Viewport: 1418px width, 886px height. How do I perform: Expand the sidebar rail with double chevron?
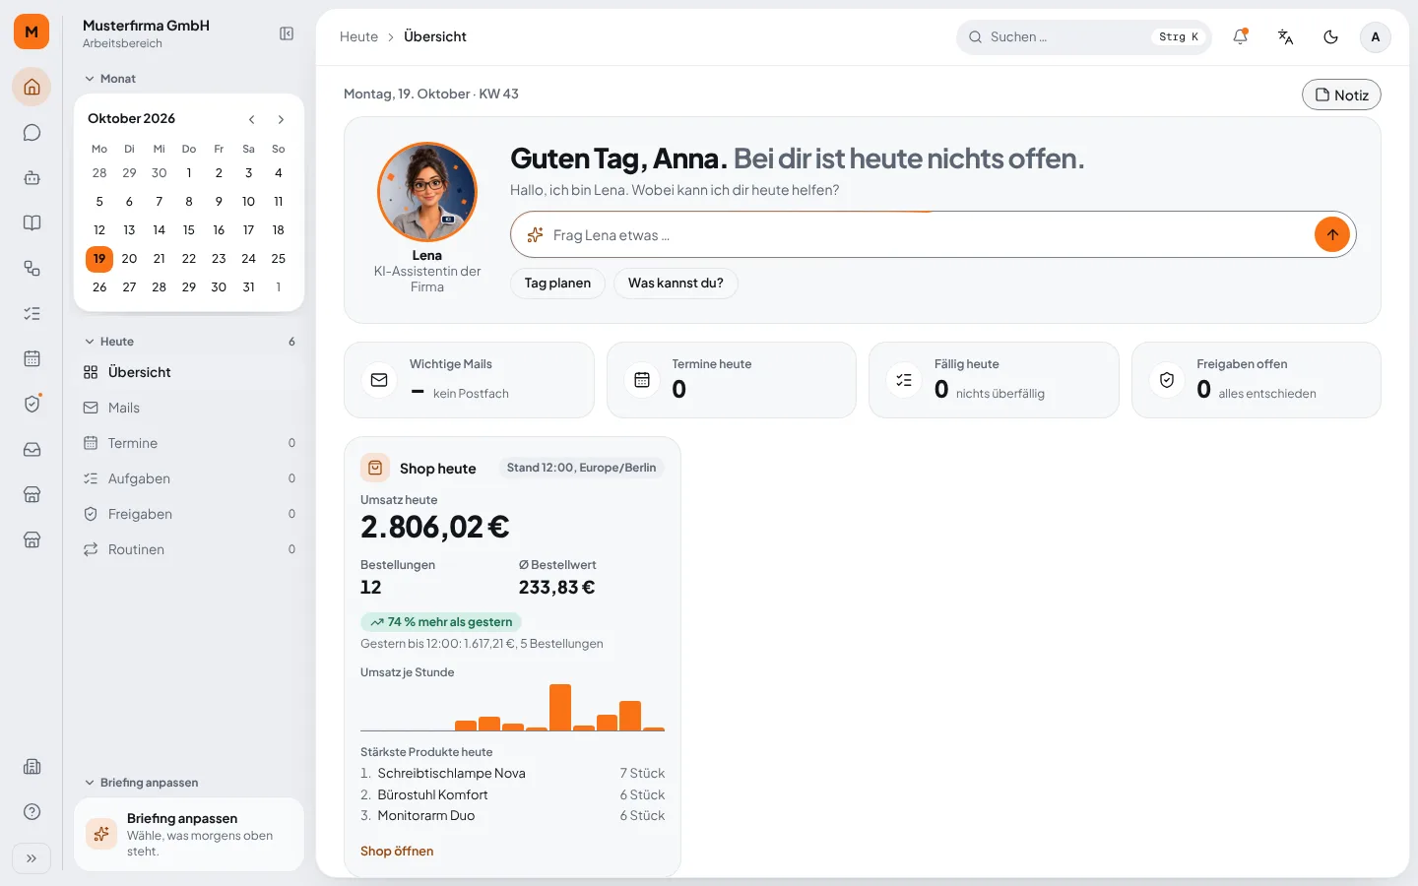pos(32,858)
